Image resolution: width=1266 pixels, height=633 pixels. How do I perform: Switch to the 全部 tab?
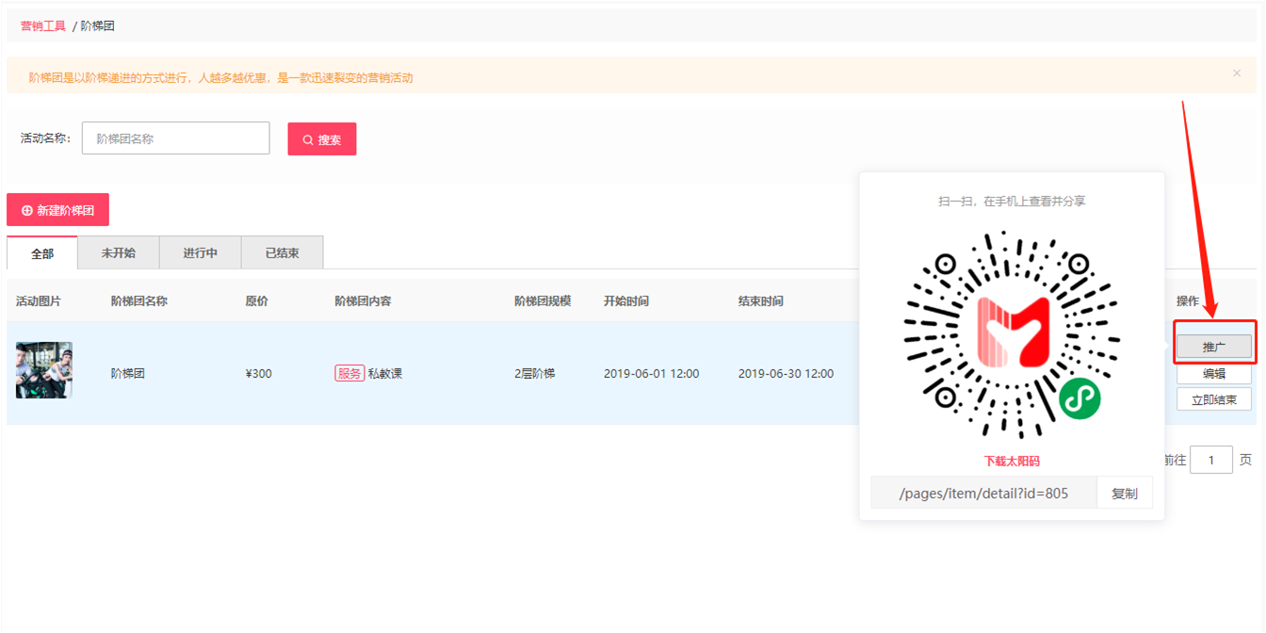click(42, 253)
